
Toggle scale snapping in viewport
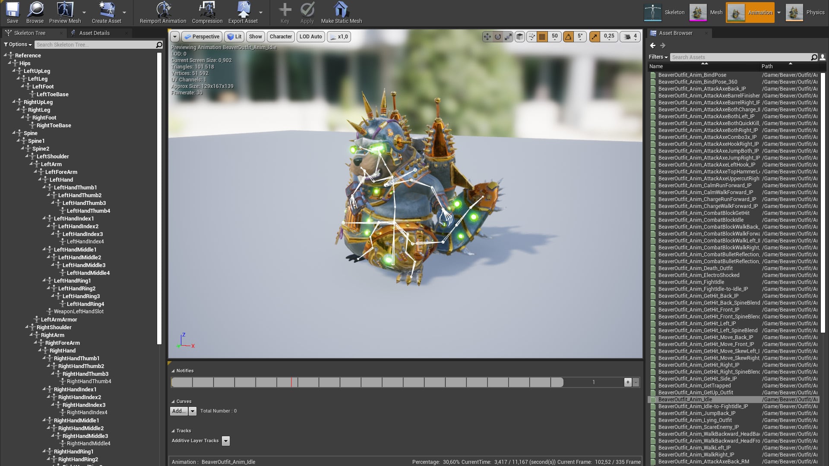click(595, 37)
